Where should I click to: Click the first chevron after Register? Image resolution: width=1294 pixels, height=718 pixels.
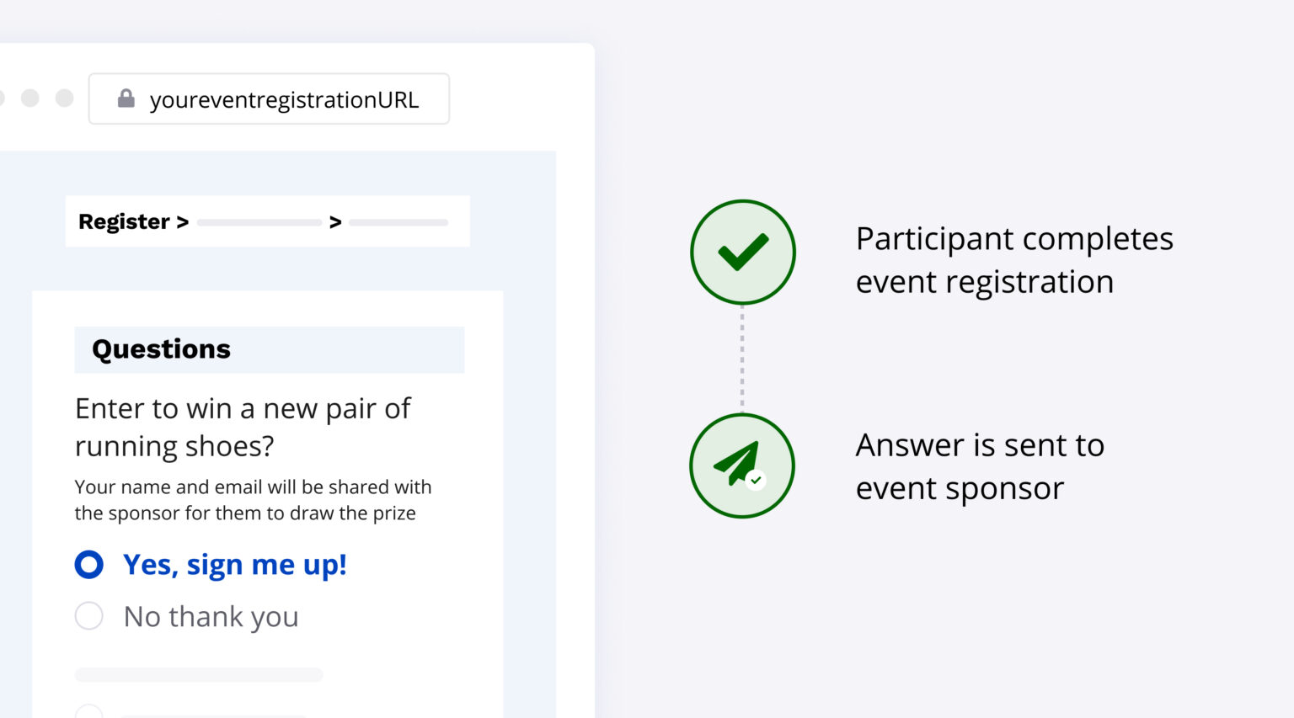point(182,222)
